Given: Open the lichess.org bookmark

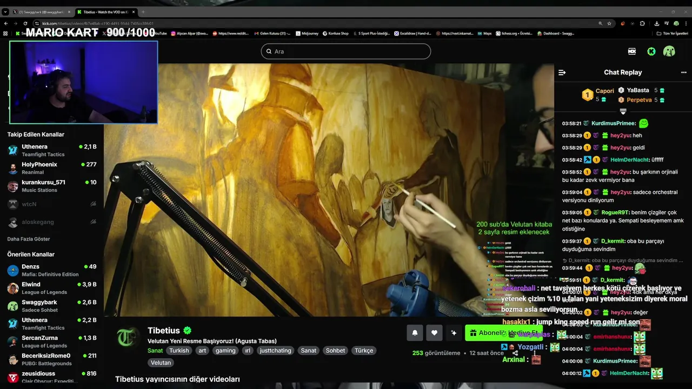Looking at the screenshot, I should pos(514,33).
